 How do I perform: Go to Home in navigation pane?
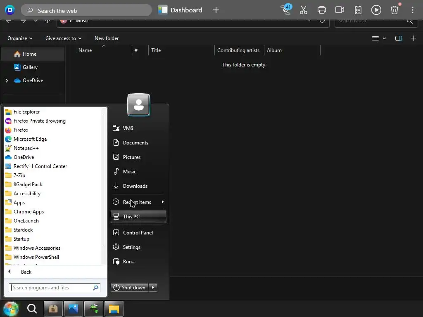(x=29, y=54)
